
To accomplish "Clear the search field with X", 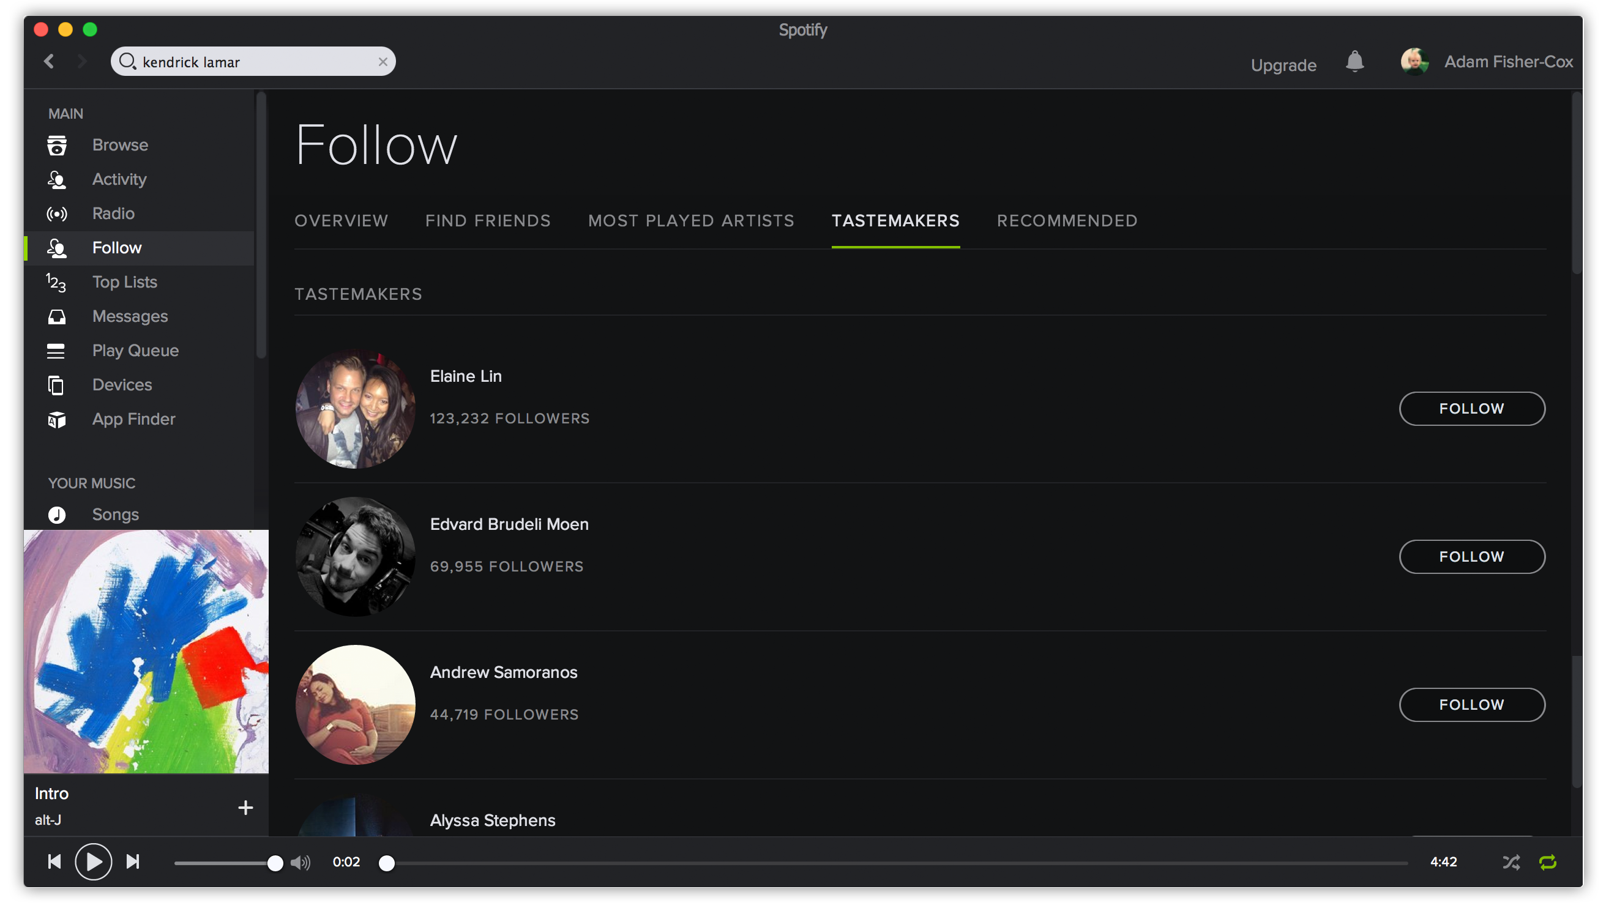I will [x=383, y=62].
